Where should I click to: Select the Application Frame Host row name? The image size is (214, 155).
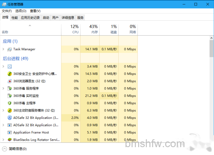(31, 132)
